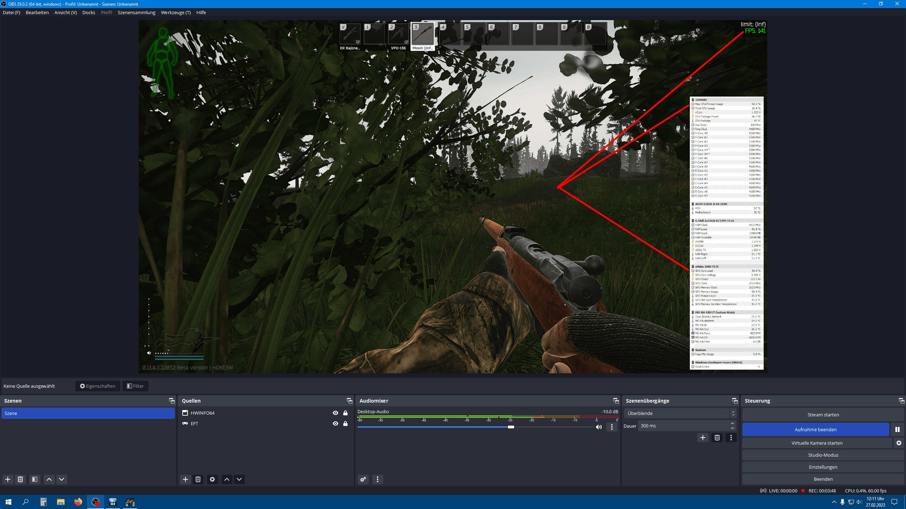Select EFT source row
Viewport: 906px width, 509px height.
[265, 423]
